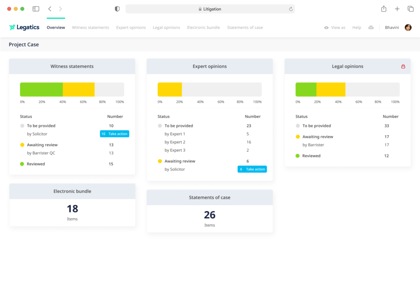Open the Legal opinions card header
The height and width of the screenshot is (305, 420).
tap(347, 66)
